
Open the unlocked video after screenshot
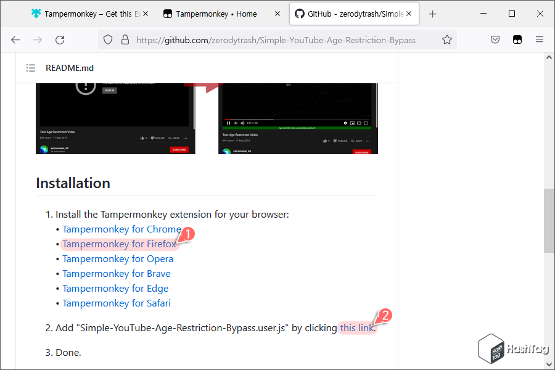point(298,118)
